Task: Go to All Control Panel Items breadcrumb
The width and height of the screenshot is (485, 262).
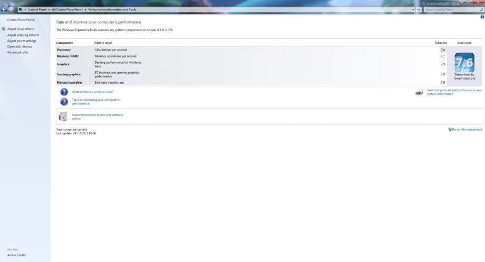Action: [67, 9]
